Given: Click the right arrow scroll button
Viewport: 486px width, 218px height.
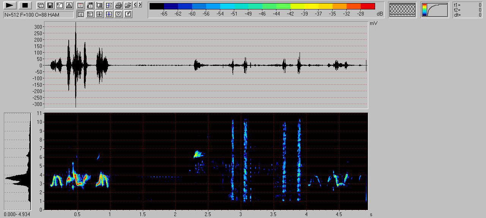Looking at the screenshot, I should 140,5.
